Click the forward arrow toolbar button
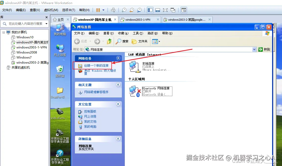 (97, 41)
